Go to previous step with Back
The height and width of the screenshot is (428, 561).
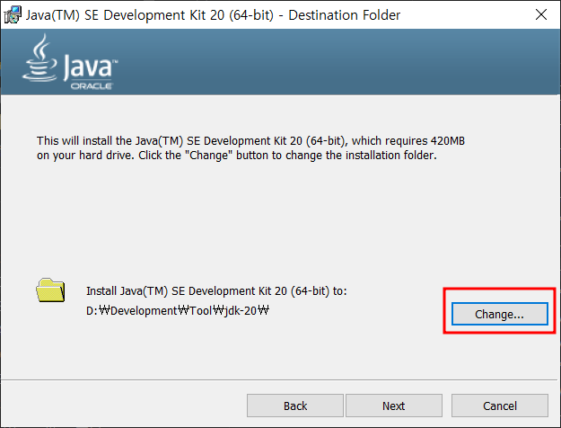[295, 406]
